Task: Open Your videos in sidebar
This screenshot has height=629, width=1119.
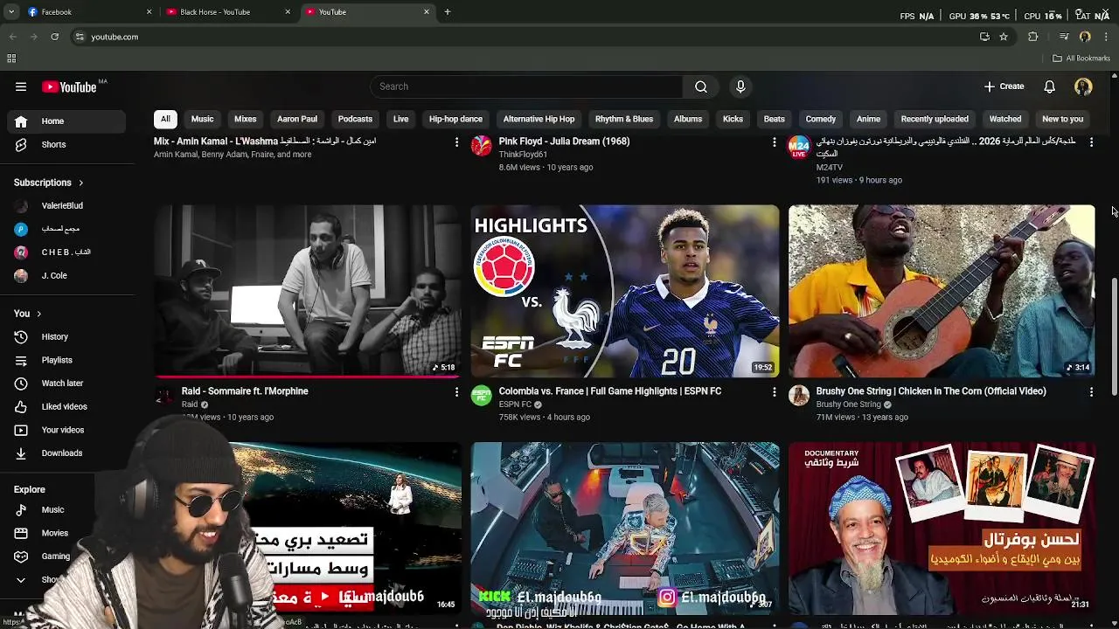Action: 68,430
